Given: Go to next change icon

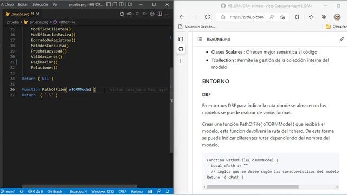Looking at the screenshot, I should (145, 14).
